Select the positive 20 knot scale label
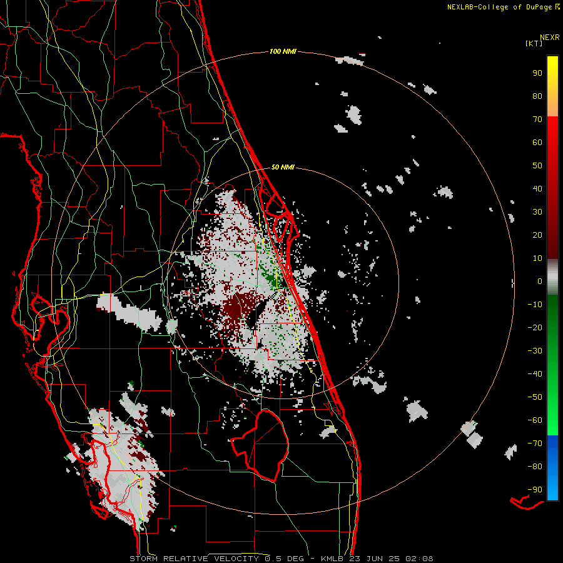This screenshot has width=563, height=563. (537, 235)
